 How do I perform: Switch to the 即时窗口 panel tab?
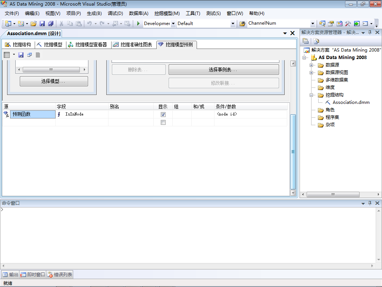[x=33, y=275]
